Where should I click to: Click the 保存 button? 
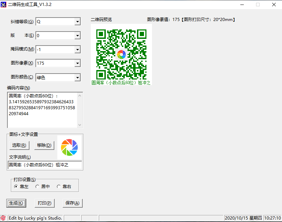point(73,203)
